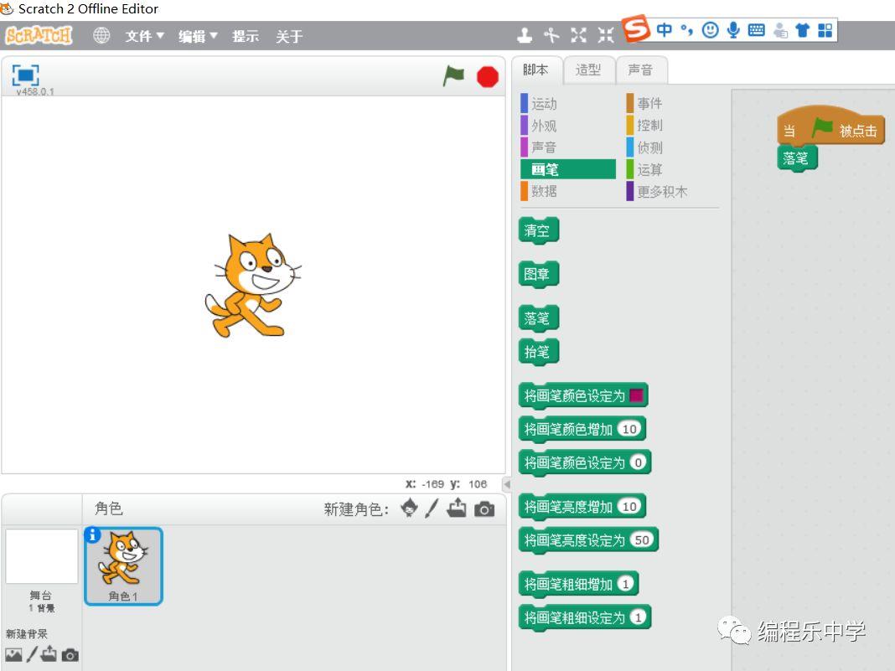
Task: Open sprite info via blue i icon
Action: pos(92,534)
